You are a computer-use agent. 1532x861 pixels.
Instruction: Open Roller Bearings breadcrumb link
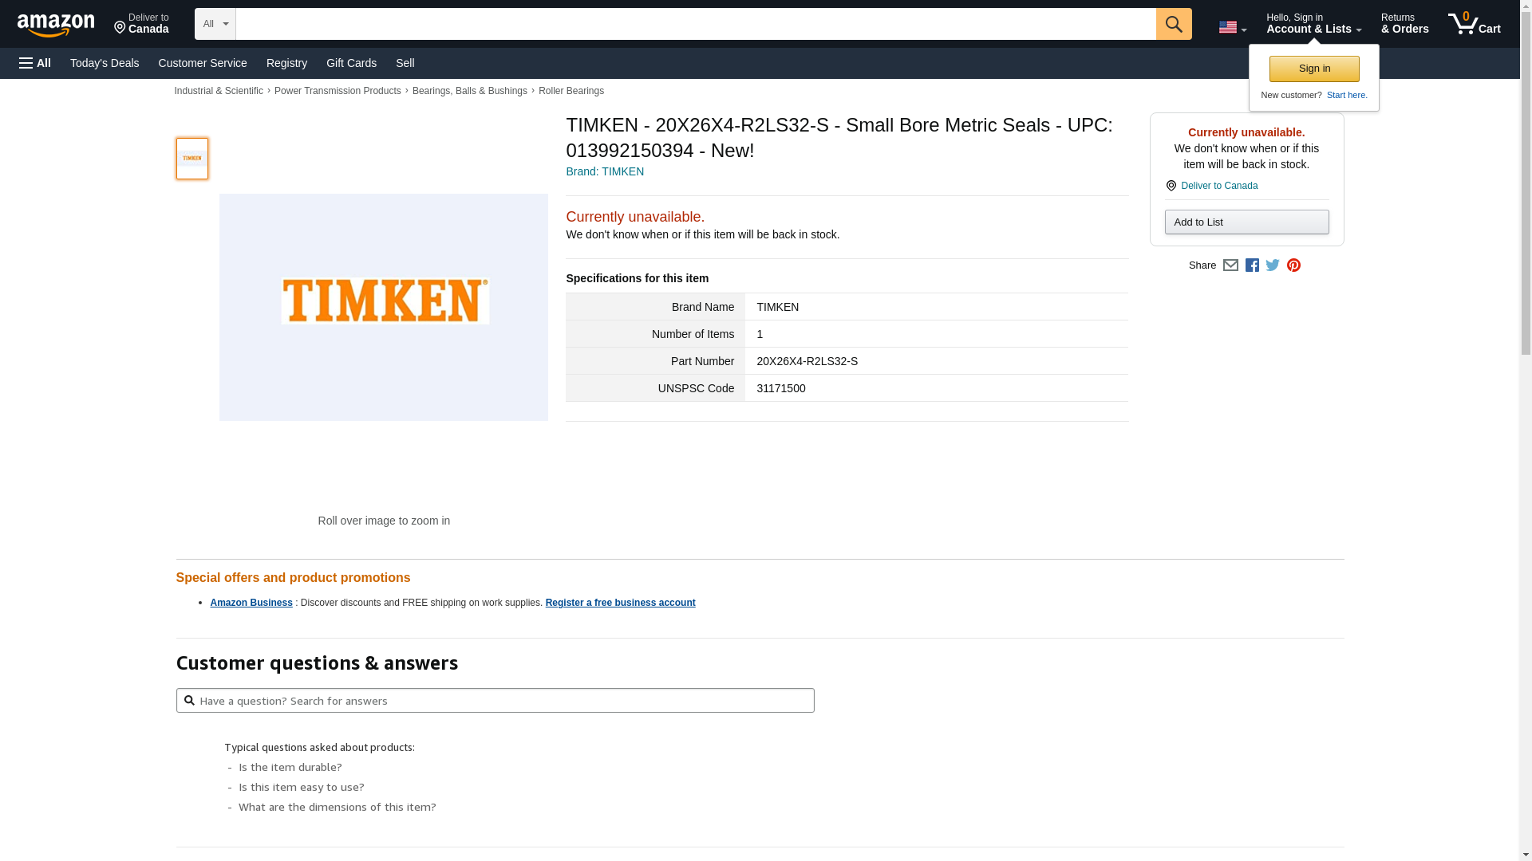click(x=571, y=91)
